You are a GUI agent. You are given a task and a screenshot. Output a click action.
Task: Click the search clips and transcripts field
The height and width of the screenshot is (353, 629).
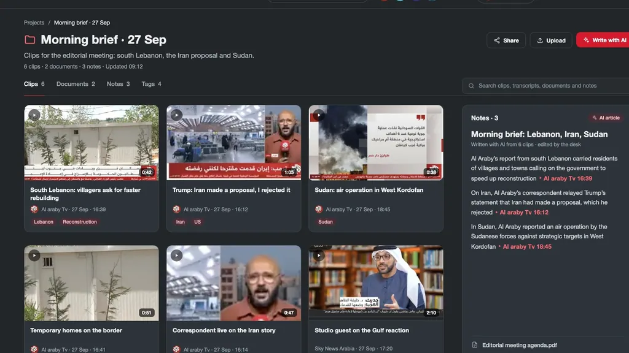coord(545,86)
